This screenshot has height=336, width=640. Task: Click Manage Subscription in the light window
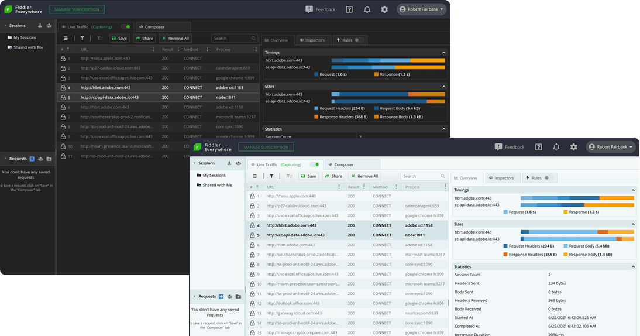pos(266,147)
